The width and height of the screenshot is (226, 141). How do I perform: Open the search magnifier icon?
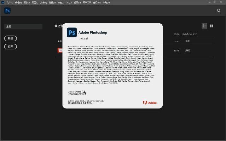pos(219,11)
